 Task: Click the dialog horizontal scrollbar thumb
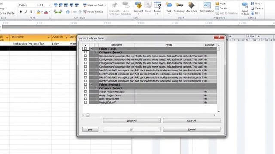[x=88, y=115]
